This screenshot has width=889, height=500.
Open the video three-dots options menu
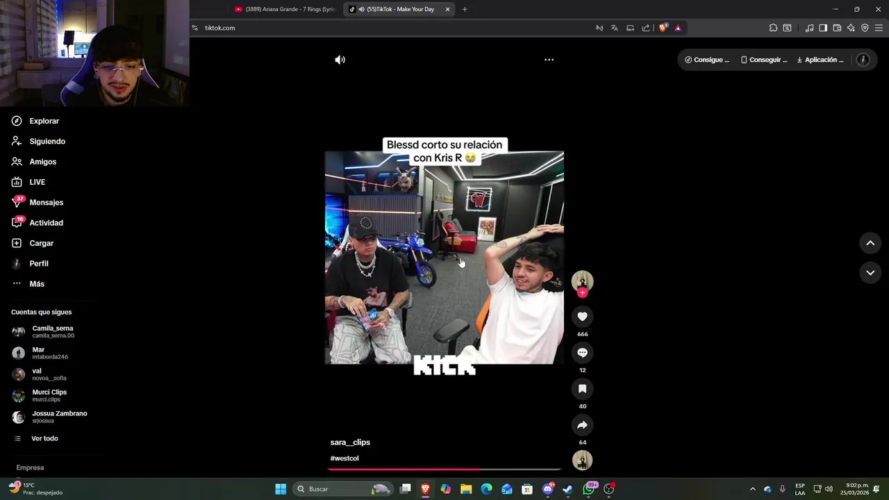(549, 60)
